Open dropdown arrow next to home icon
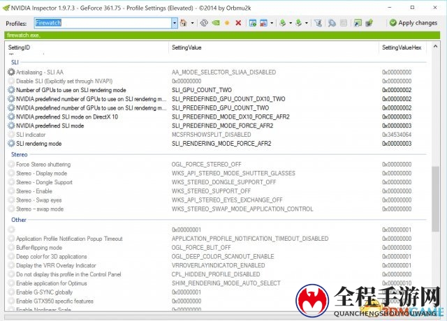447x321 pixels. 193,23
